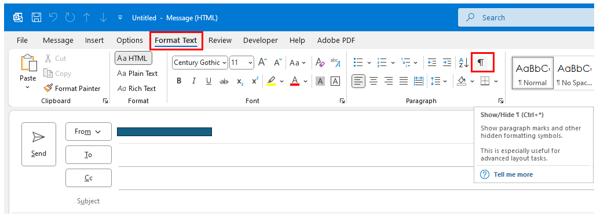Click the Clear All Formatting icon
Viewport: 604px width, 219px height.
tap(320, 63)
